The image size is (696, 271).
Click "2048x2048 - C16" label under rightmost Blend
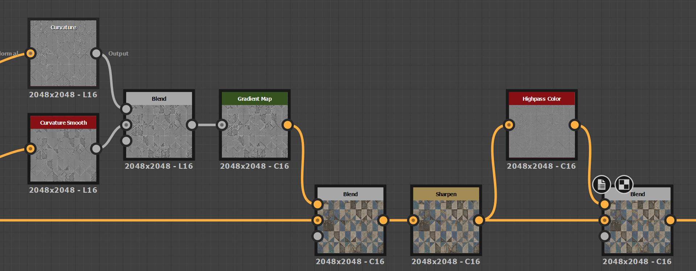tap(637, 262)
